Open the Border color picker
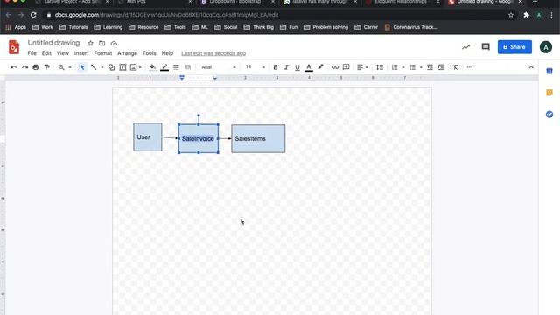560x315 pixels. [x=164, y=67]
